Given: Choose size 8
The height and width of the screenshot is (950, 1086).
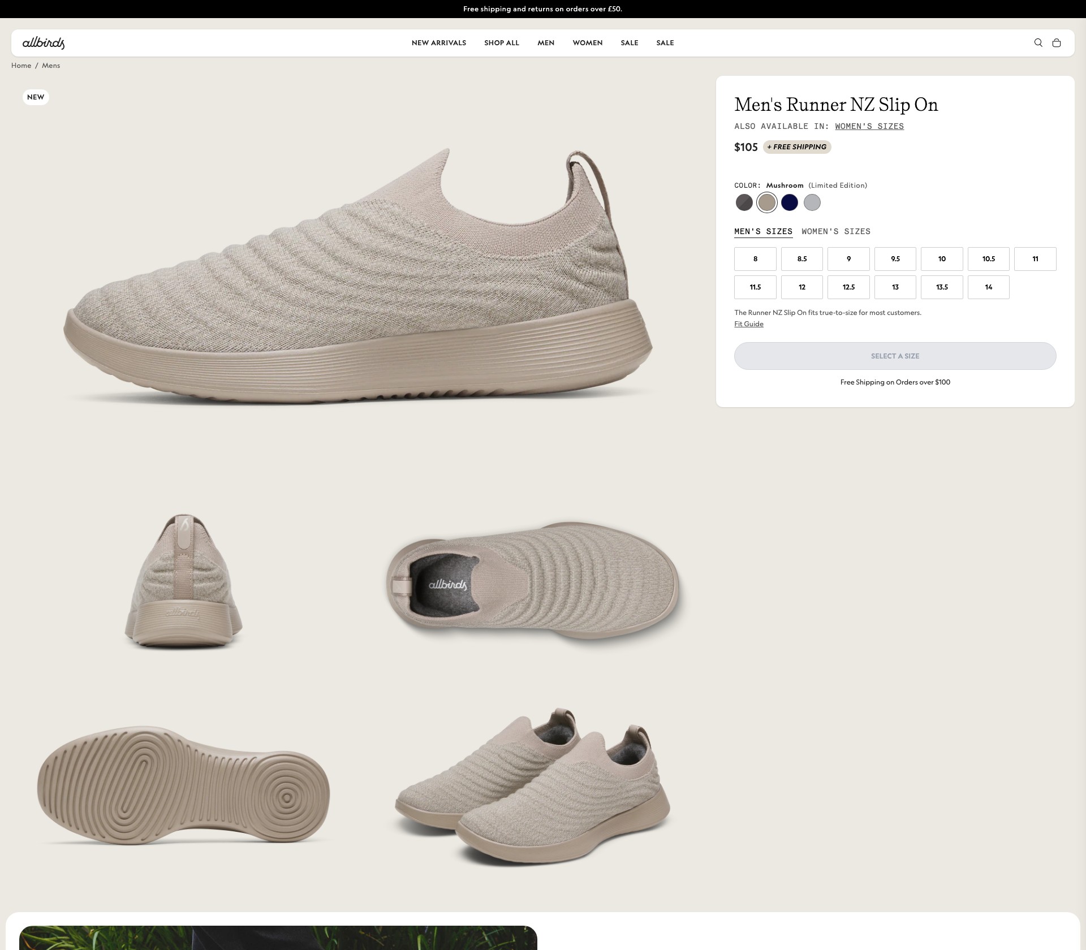Looking at the screenshot, I should pyautogui.click(x=755, y=259).
